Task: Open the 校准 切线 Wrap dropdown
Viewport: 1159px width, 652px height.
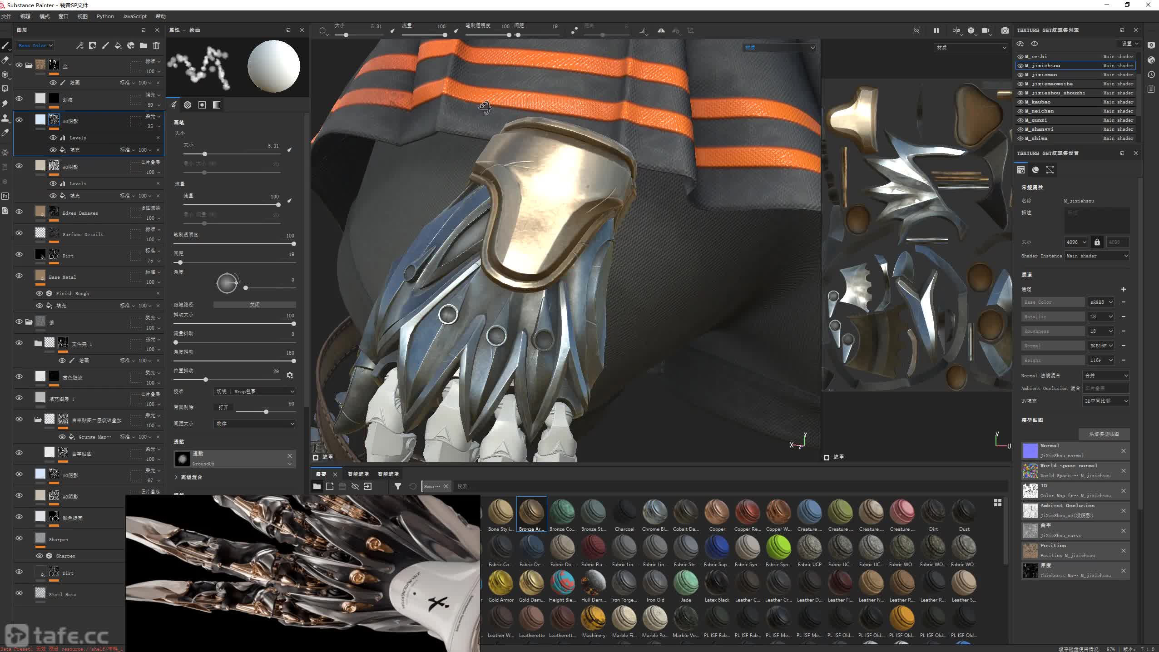Action: click(x=255, y=391)
